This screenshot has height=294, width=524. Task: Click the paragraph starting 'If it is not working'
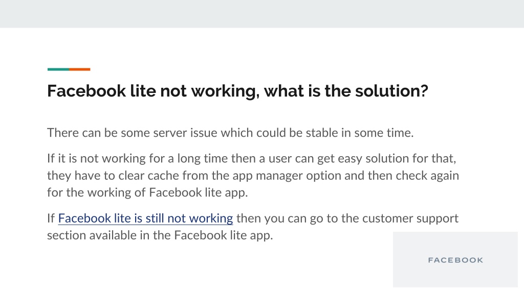pyautogui.click(x=253, y=176)
